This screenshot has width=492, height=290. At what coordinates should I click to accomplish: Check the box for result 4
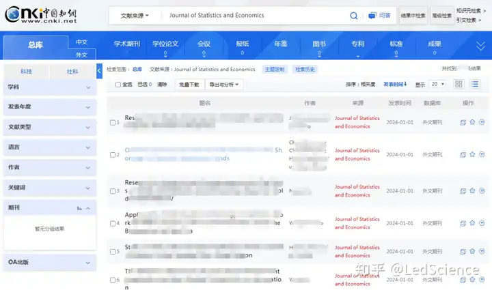[113, 224]
